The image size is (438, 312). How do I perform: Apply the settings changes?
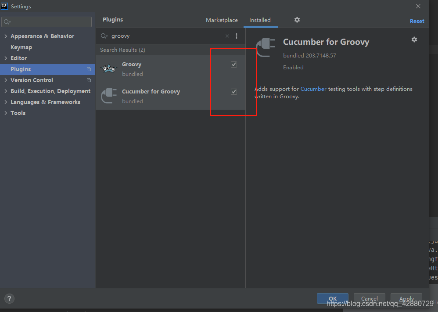click(406, 298)
